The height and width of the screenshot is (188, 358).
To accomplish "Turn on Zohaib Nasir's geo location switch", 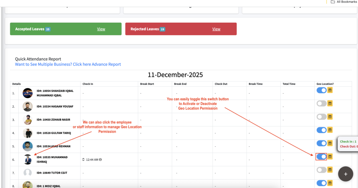I will [321, 117].
